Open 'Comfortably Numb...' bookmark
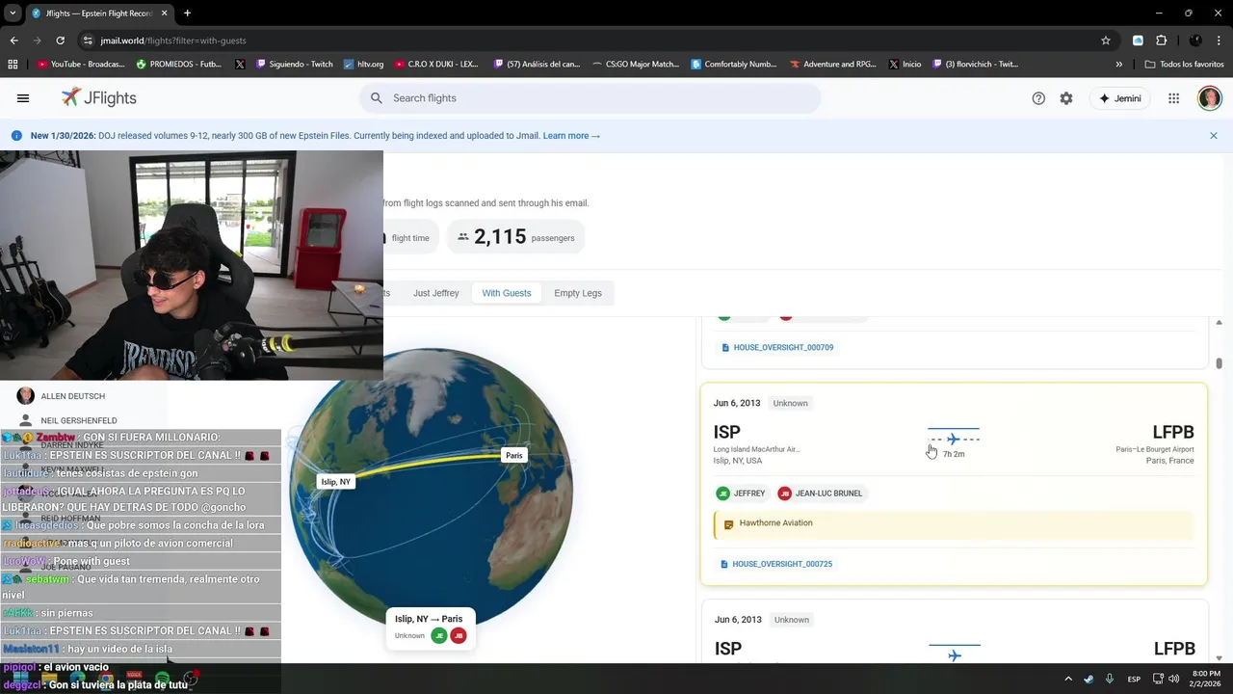The height and width of the screenshot is (694, 1233). pyautogui.click(x=734, y=65)
